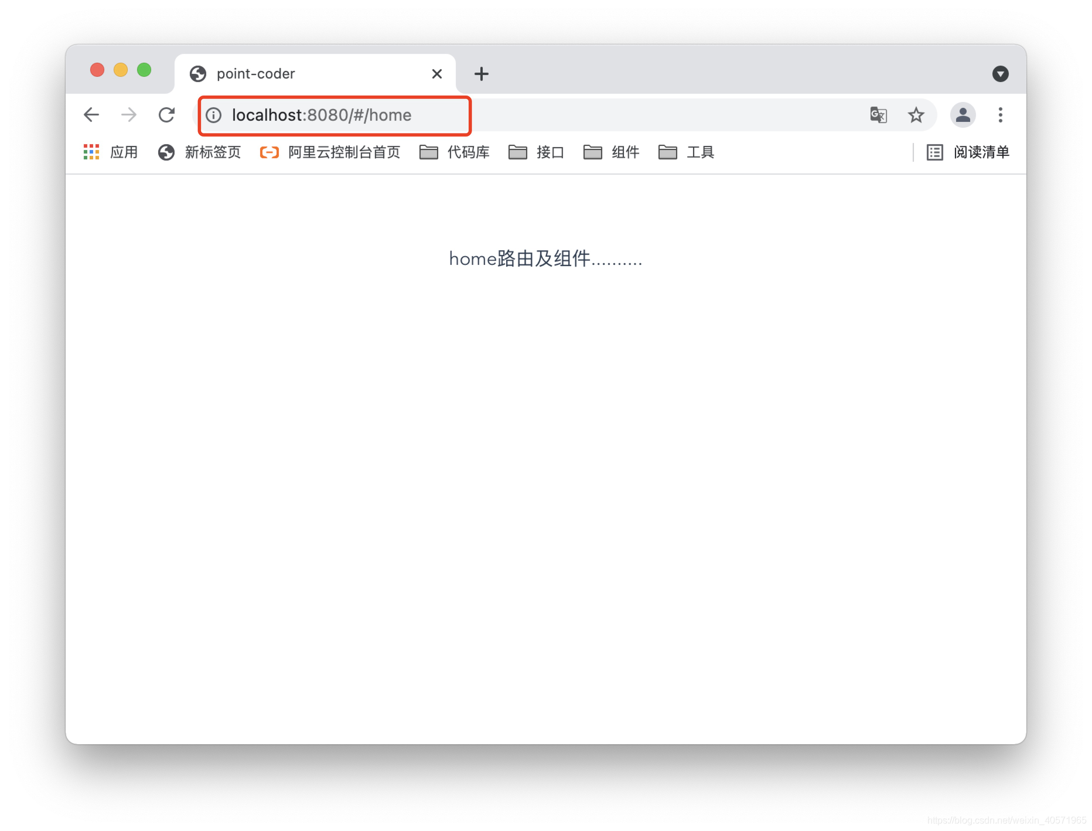Screen dimensions: 1092x831
Task: Click the address bar URL localhost:8080/#/home
Action: click(x=322, y=115)
